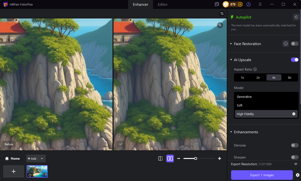Click the Autopilot lightning icon

tap(232, 17)
